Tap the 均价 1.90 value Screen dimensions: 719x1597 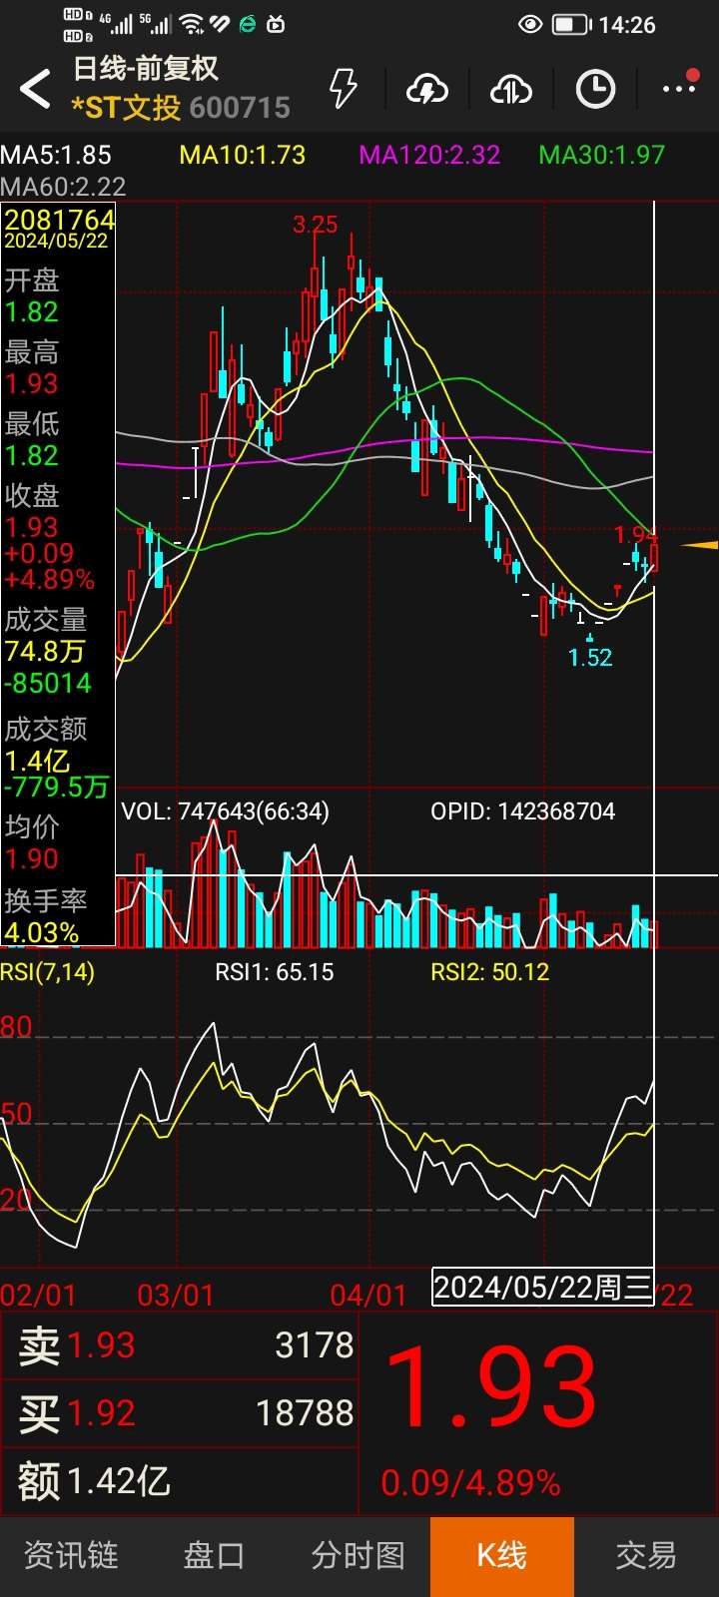point(32,859)
